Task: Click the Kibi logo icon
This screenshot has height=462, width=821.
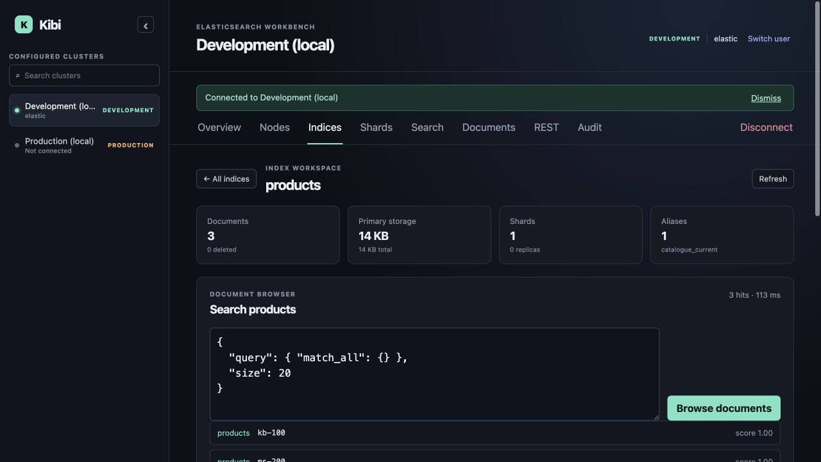Action: [24, 24]
